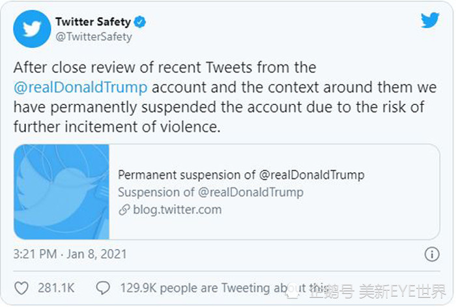
Task: Open the link card bird thumbnail
Action: click(x=62, y=192)
